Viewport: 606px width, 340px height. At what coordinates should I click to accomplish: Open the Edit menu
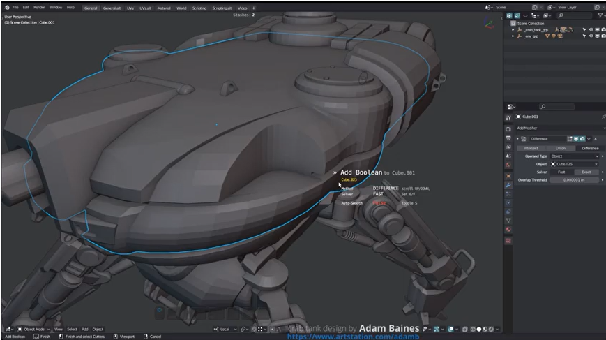[26, 8]
